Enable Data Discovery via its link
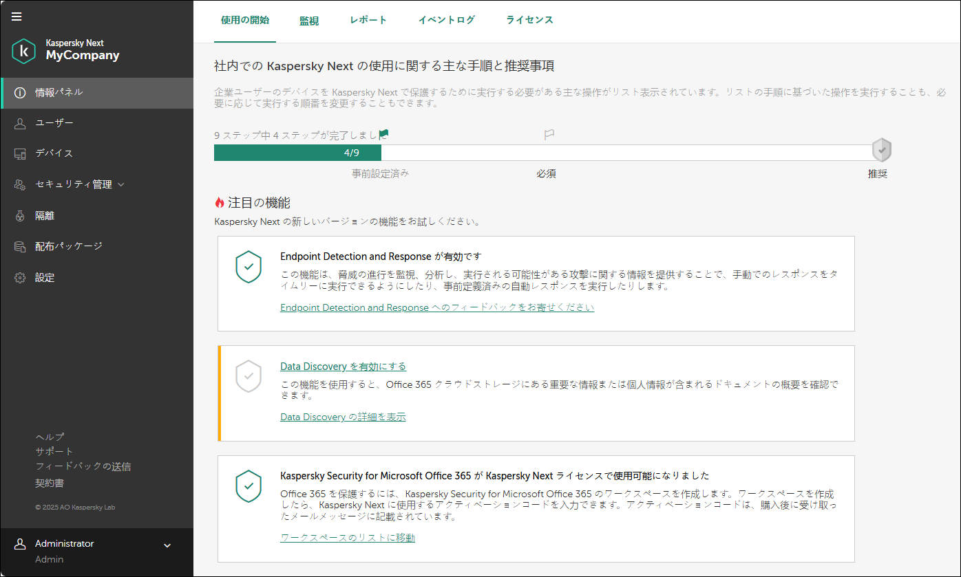 pos(342,366)
